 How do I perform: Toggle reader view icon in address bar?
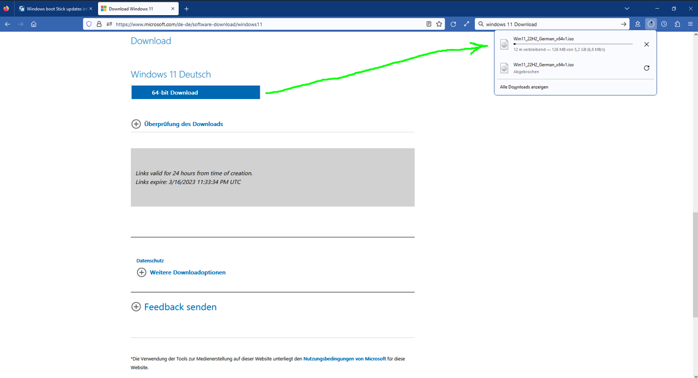tap(429, 24)
